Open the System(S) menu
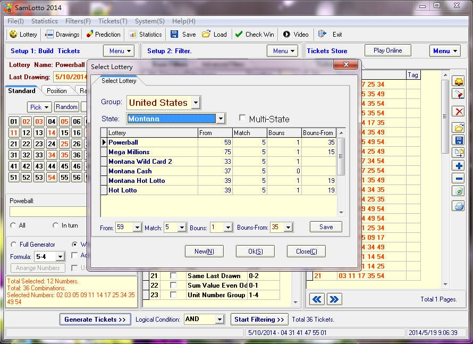Image resolution: width=473 pixels, height=344 pixels. click(150, 21)
